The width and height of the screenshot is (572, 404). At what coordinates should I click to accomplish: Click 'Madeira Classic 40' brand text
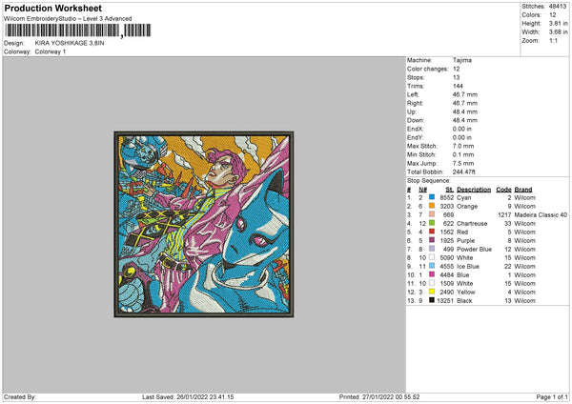coord(541,214)
